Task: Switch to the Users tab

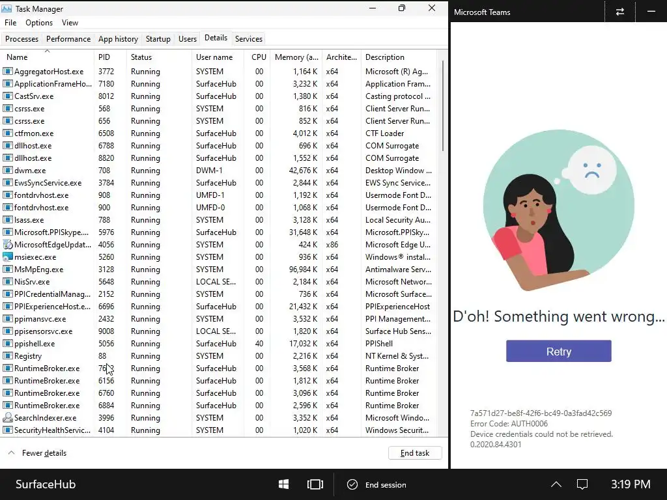Action: click(187, 38)
